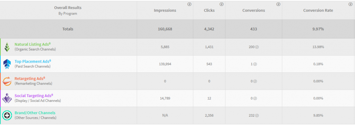The height and width of the screenshot is (125, 355).
Task: Click the Brand/Other Channels plus icon
Action: coord(7,116)
